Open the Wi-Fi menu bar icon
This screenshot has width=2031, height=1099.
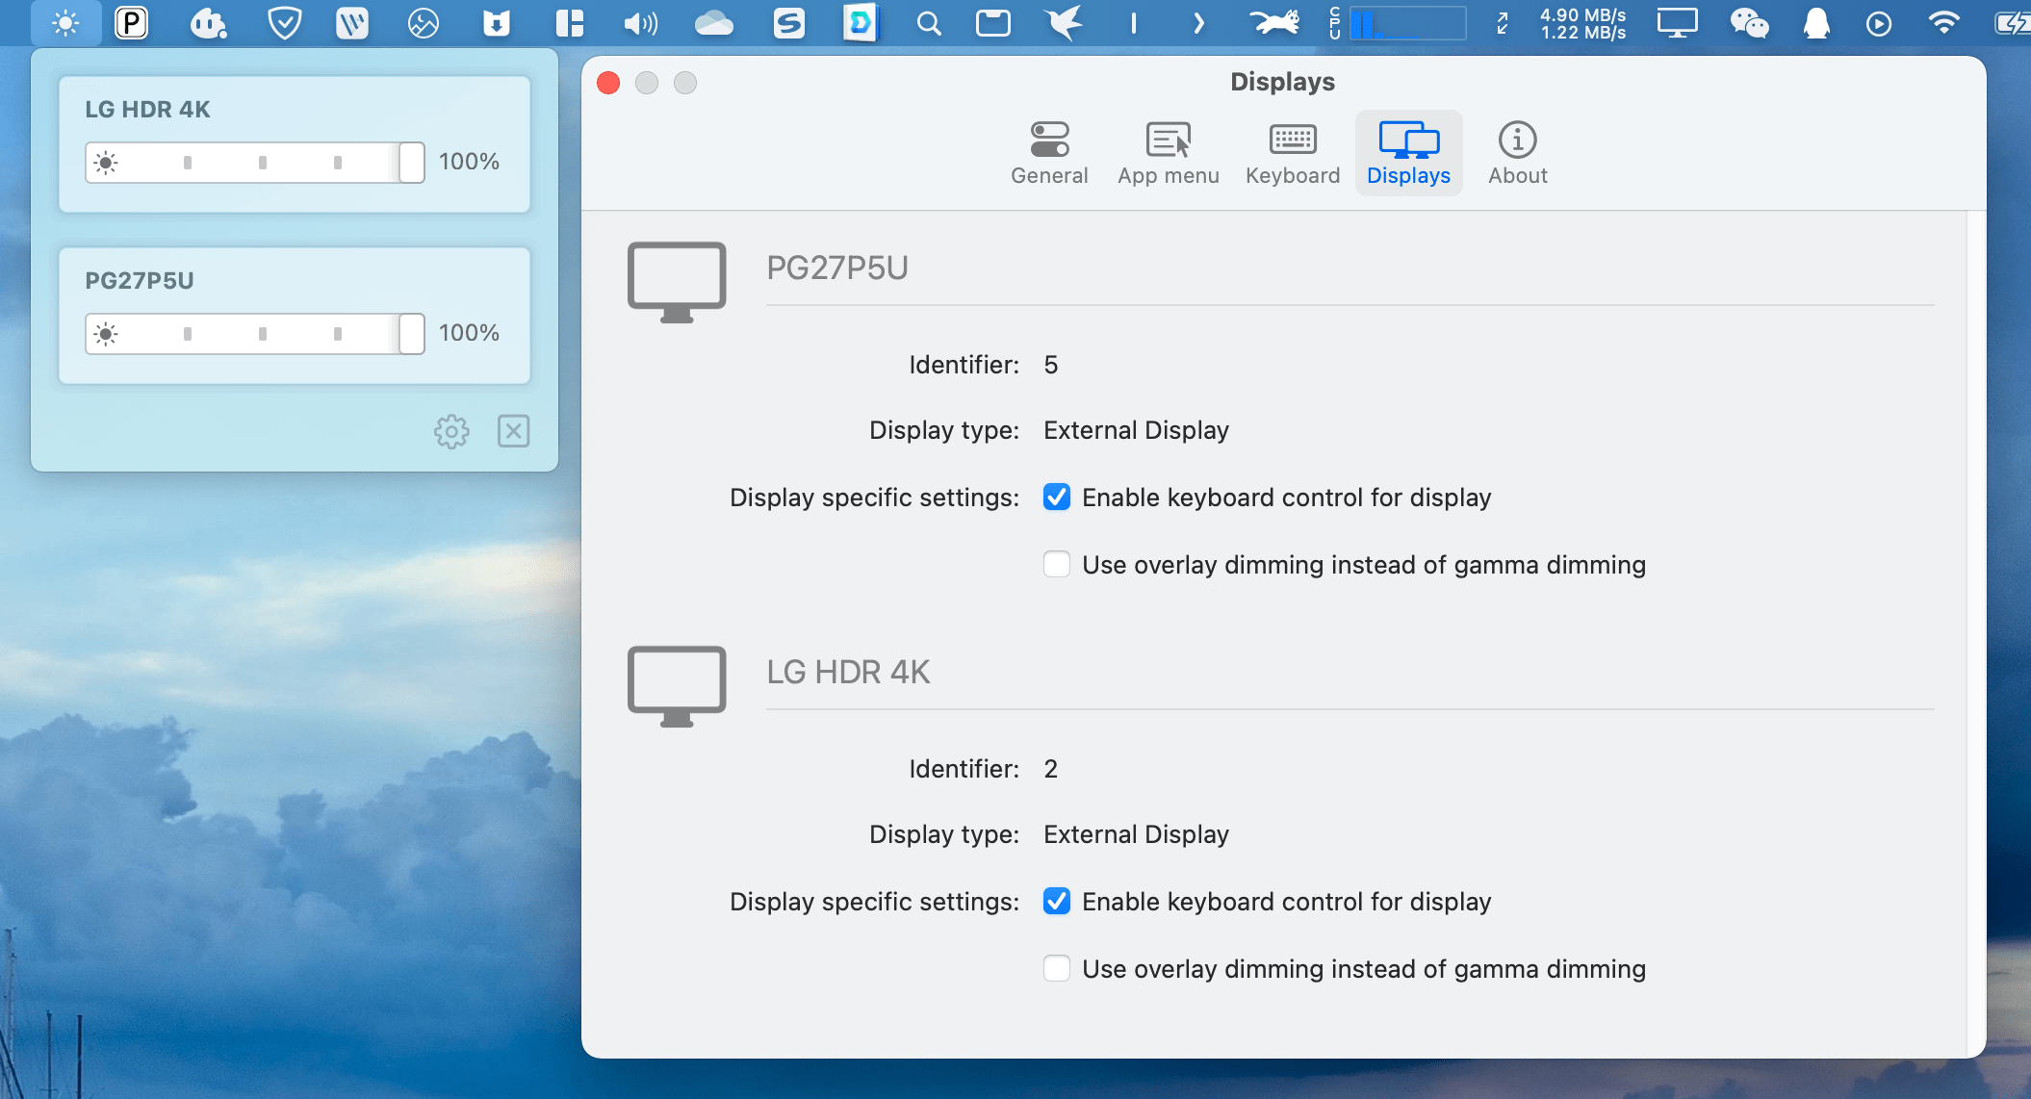coord(1944,23)
